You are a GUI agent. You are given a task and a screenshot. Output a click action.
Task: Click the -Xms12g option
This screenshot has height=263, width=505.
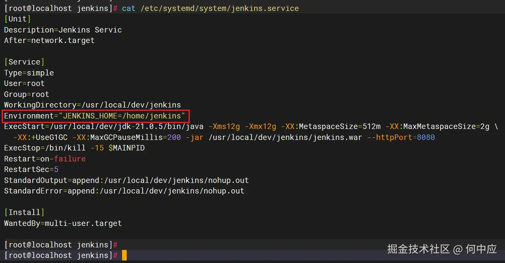tap(224, 126)
